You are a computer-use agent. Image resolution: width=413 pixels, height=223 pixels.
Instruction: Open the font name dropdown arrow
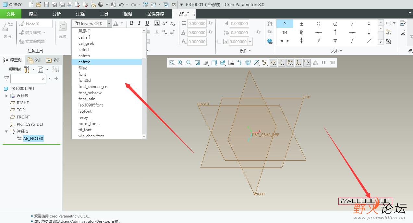click(x=109, y=23)
